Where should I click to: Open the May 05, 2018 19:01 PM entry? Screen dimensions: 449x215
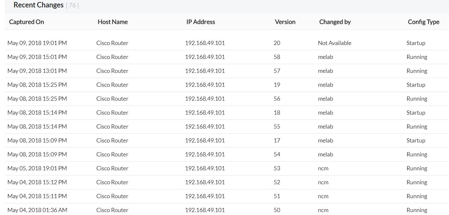coord(37,168)
